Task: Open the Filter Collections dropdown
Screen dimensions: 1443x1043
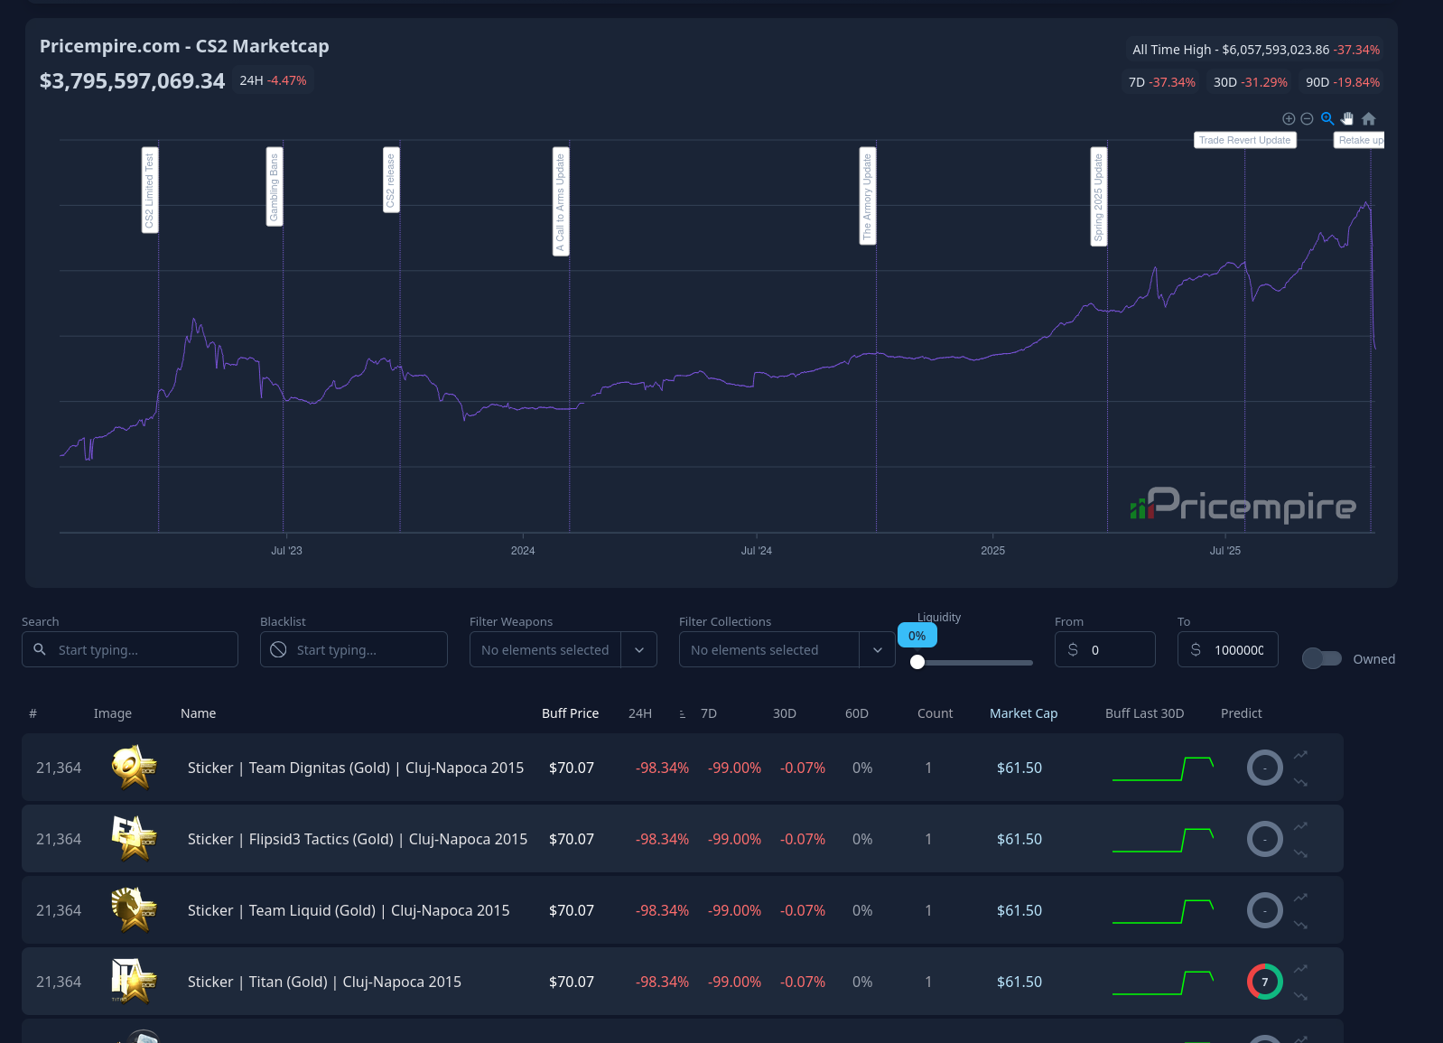Action: tap(877, 650)
